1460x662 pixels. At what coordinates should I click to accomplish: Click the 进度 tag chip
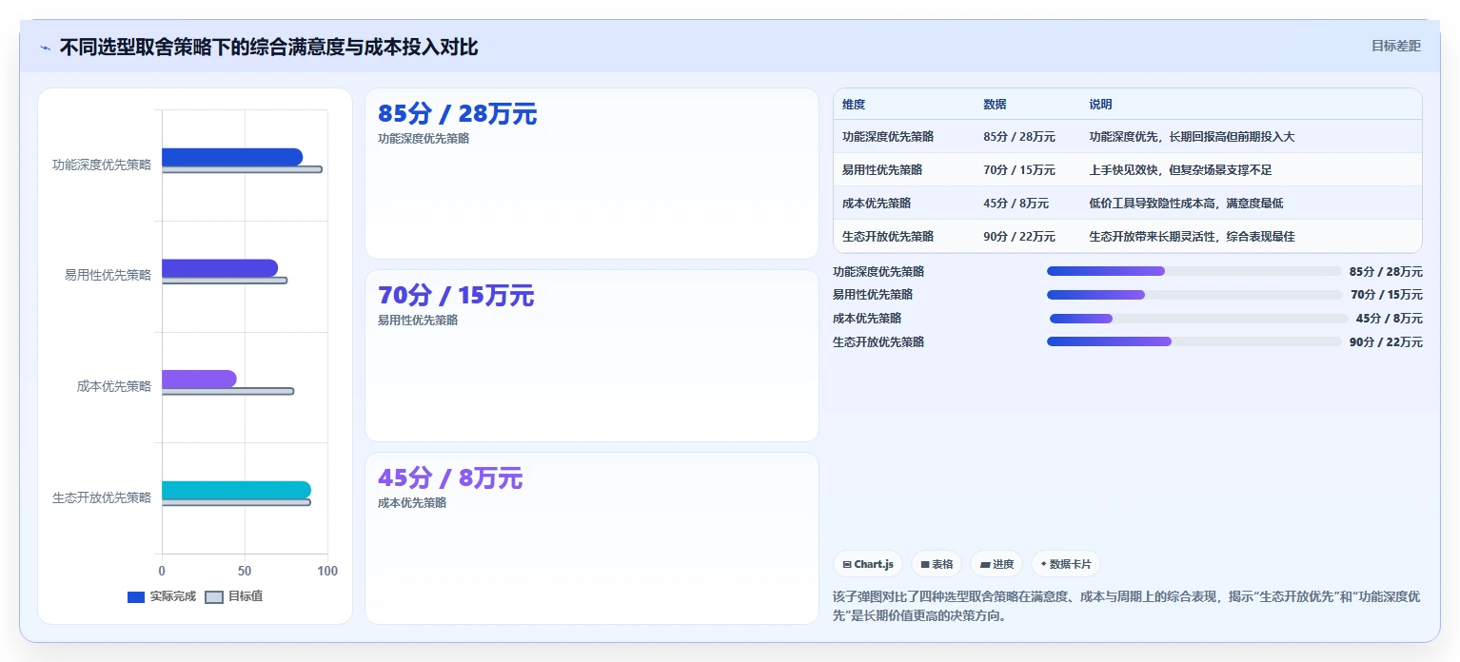coord(996,564)
